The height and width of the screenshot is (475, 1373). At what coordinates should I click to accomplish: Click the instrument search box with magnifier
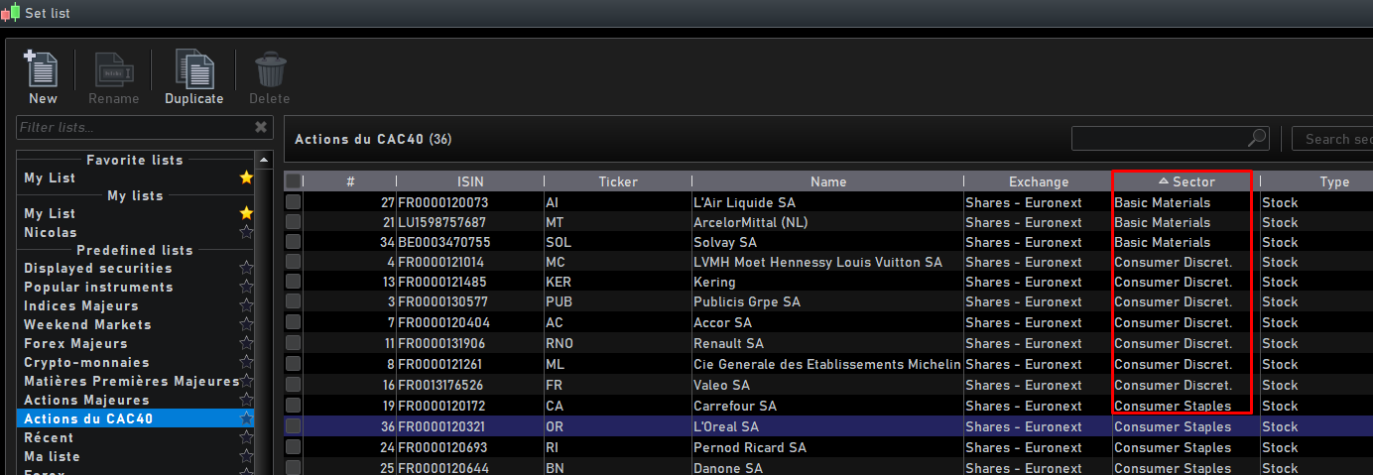1170,138
